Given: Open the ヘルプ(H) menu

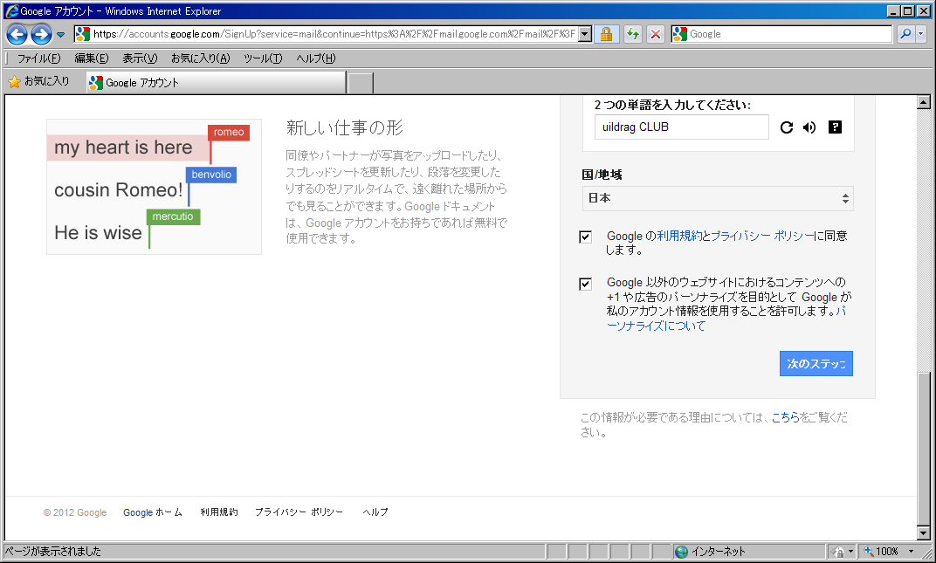Looking at the screenshot, I should (316, 58).
